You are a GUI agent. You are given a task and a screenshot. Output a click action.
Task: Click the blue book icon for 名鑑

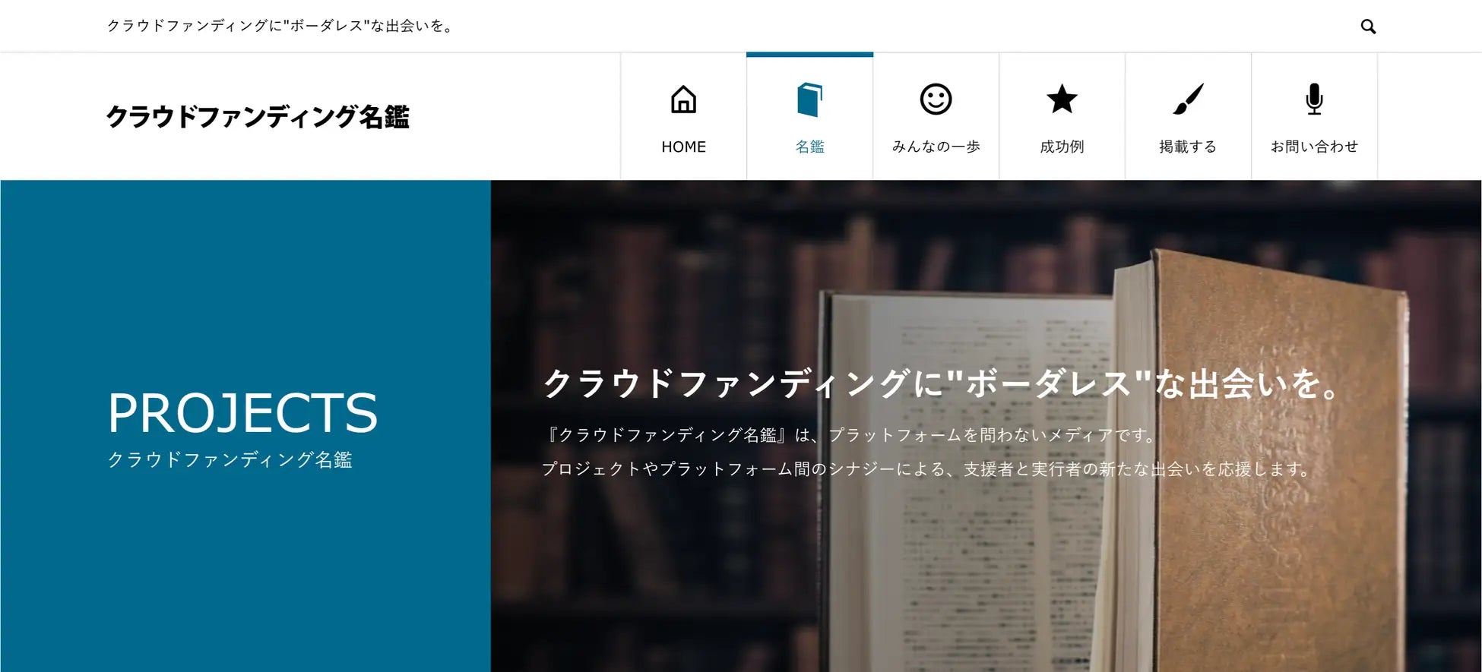pyautogui.click(x=809, y=99)
